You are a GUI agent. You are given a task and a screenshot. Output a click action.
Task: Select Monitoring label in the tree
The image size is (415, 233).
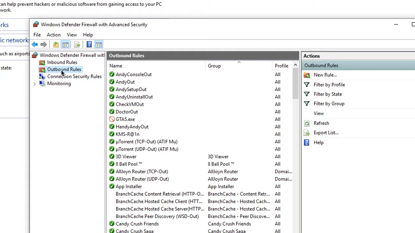(x=59, y=84)
